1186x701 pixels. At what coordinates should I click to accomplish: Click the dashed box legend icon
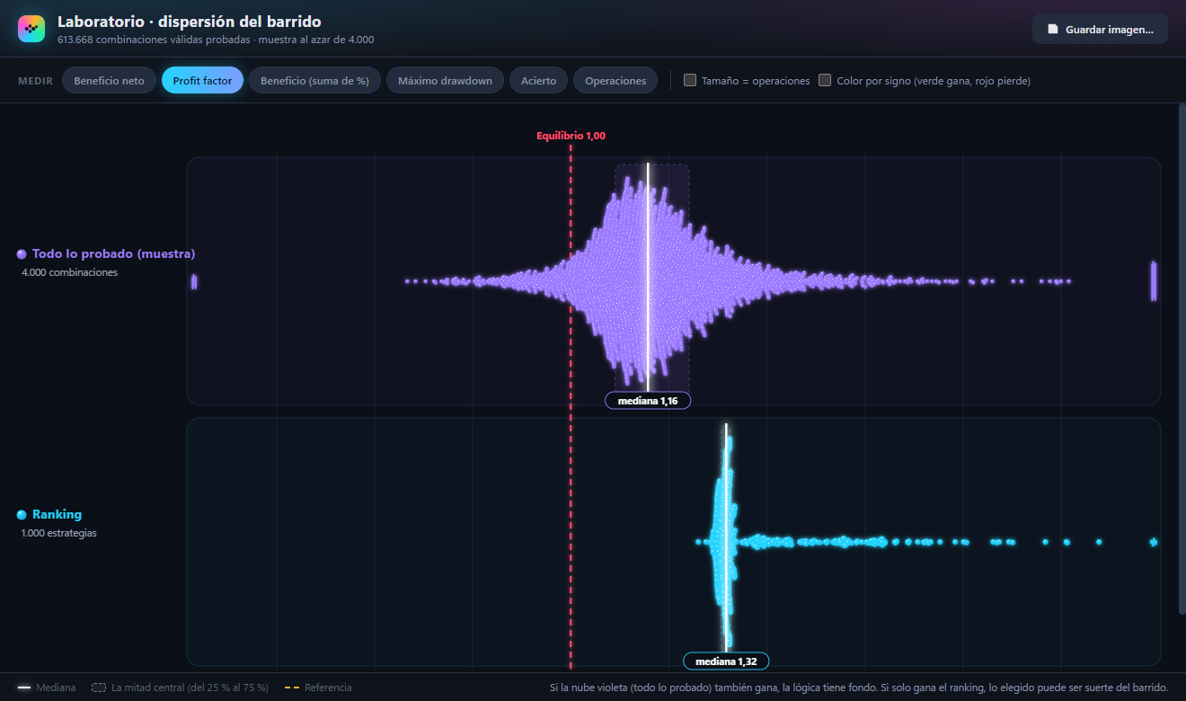click(x=99, y=688)
